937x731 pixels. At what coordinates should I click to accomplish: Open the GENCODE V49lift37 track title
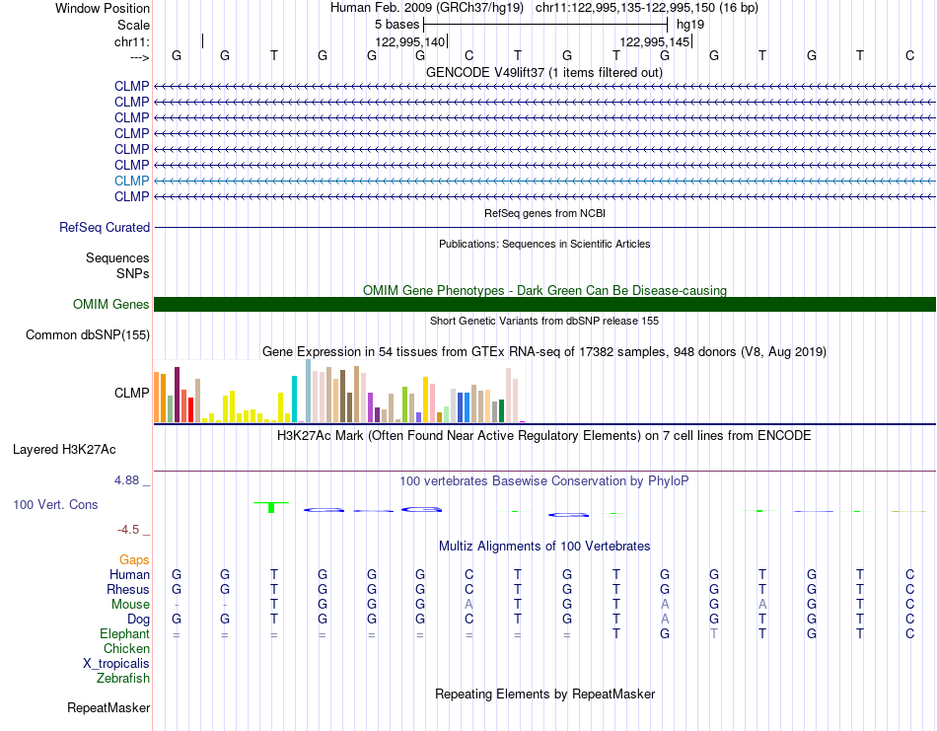pyautogui.click(x=543, y=72)
